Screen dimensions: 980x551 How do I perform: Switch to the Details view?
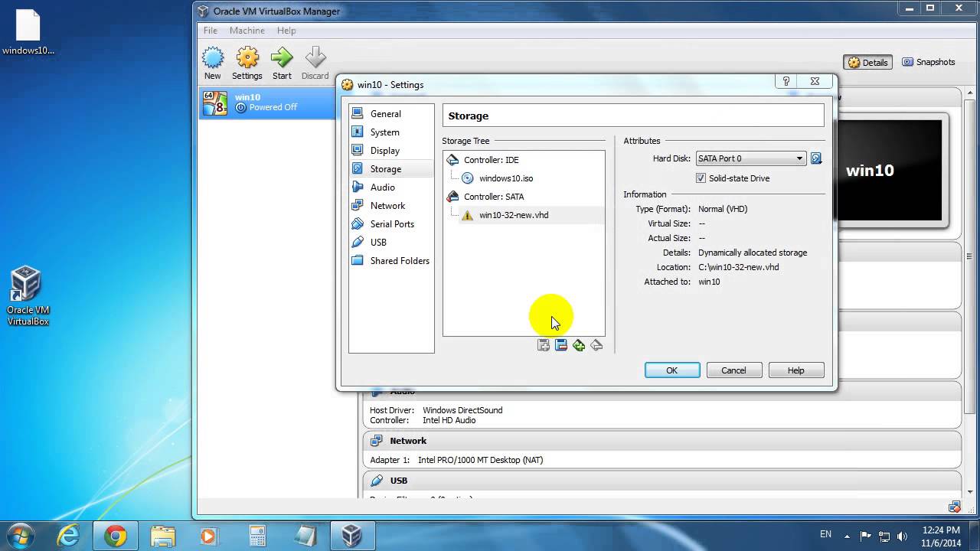[x=867, y=62]
